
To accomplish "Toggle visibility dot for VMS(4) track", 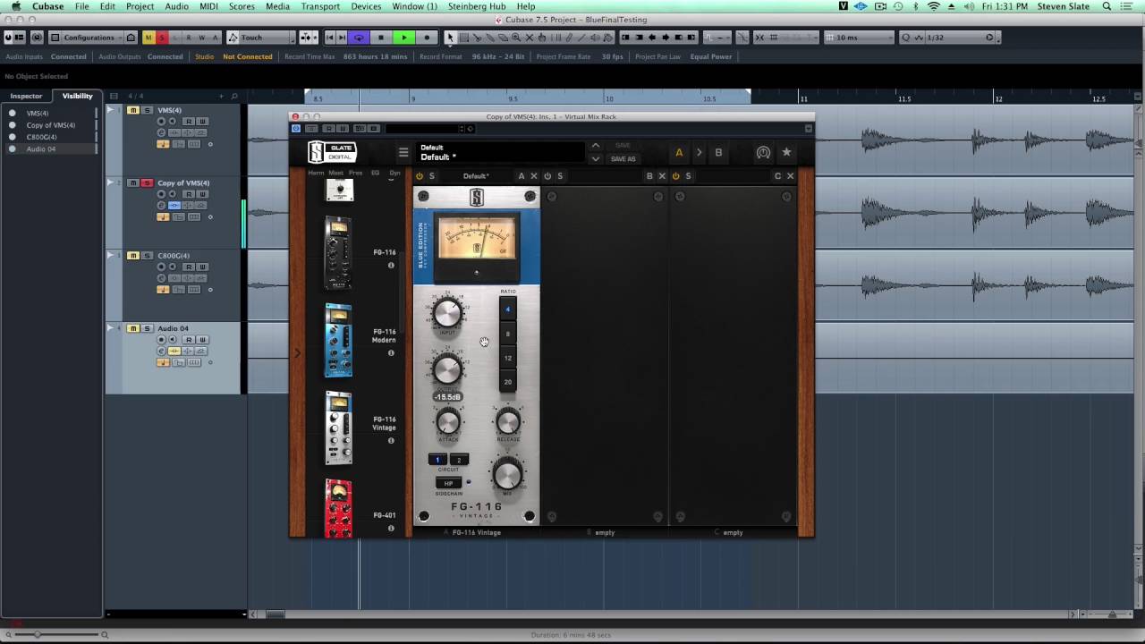I will pyautogui.click(x=13, y=114).
